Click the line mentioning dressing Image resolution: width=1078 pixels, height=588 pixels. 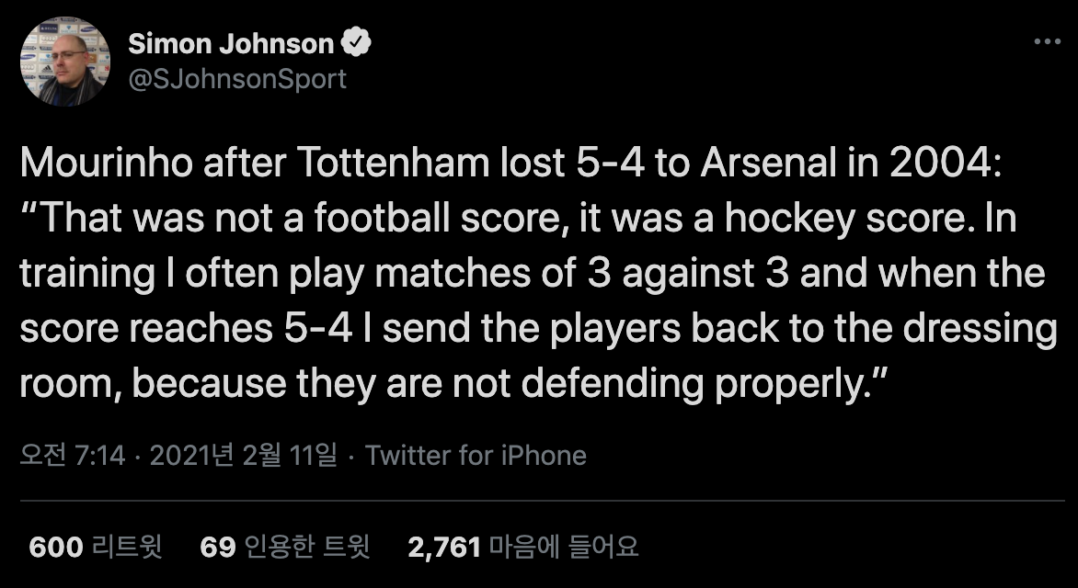[537, 329]
